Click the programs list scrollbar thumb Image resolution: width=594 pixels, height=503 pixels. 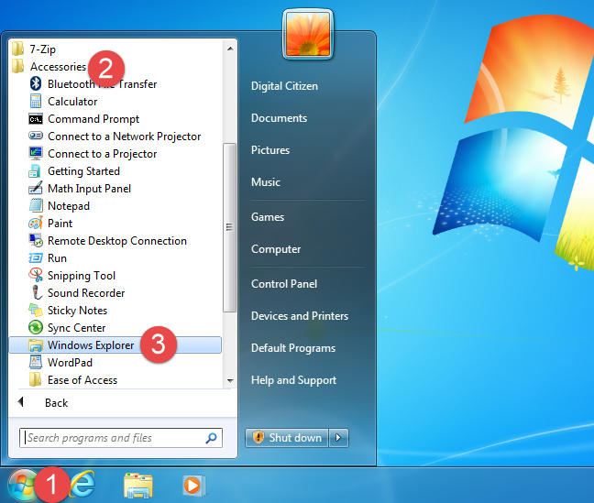(229, 227)
